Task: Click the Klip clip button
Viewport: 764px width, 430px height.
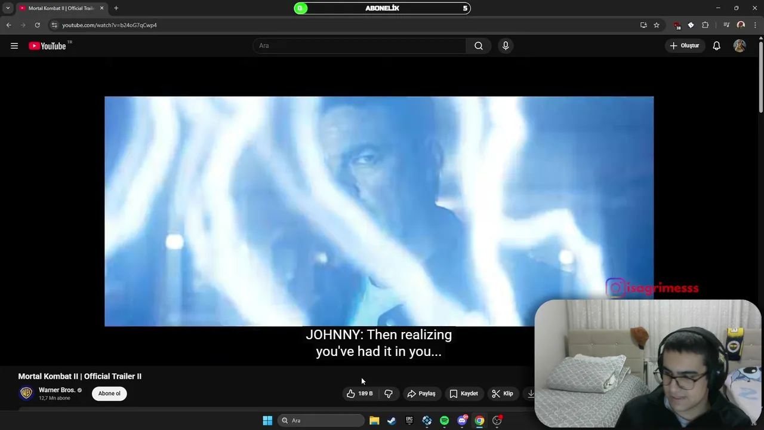Action: (503, 394)
